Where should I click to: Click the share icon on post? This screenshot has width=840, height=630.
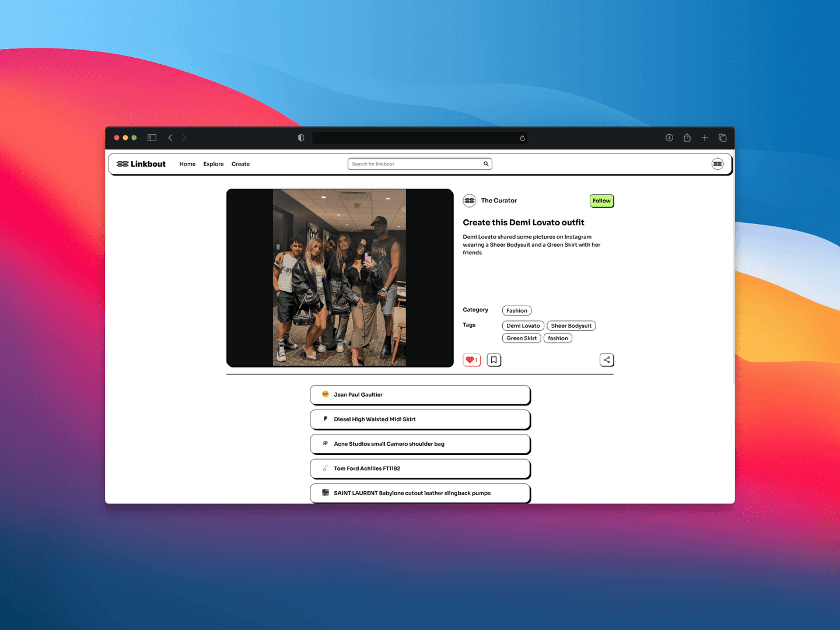(607, 360)
